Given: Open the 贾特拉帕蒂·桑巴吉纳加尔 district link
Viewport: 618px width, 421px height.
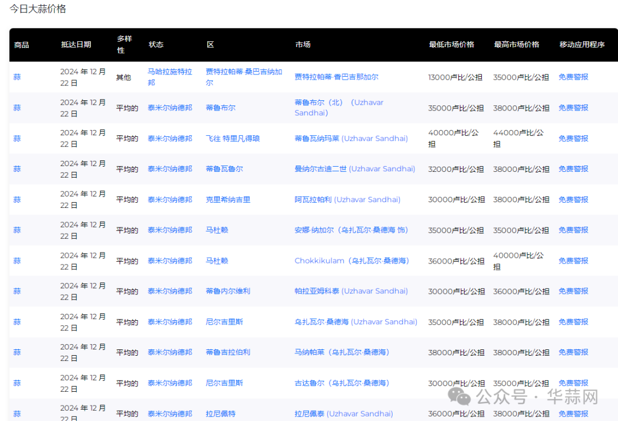Looking at the screenshot, I should coord(244,77).
